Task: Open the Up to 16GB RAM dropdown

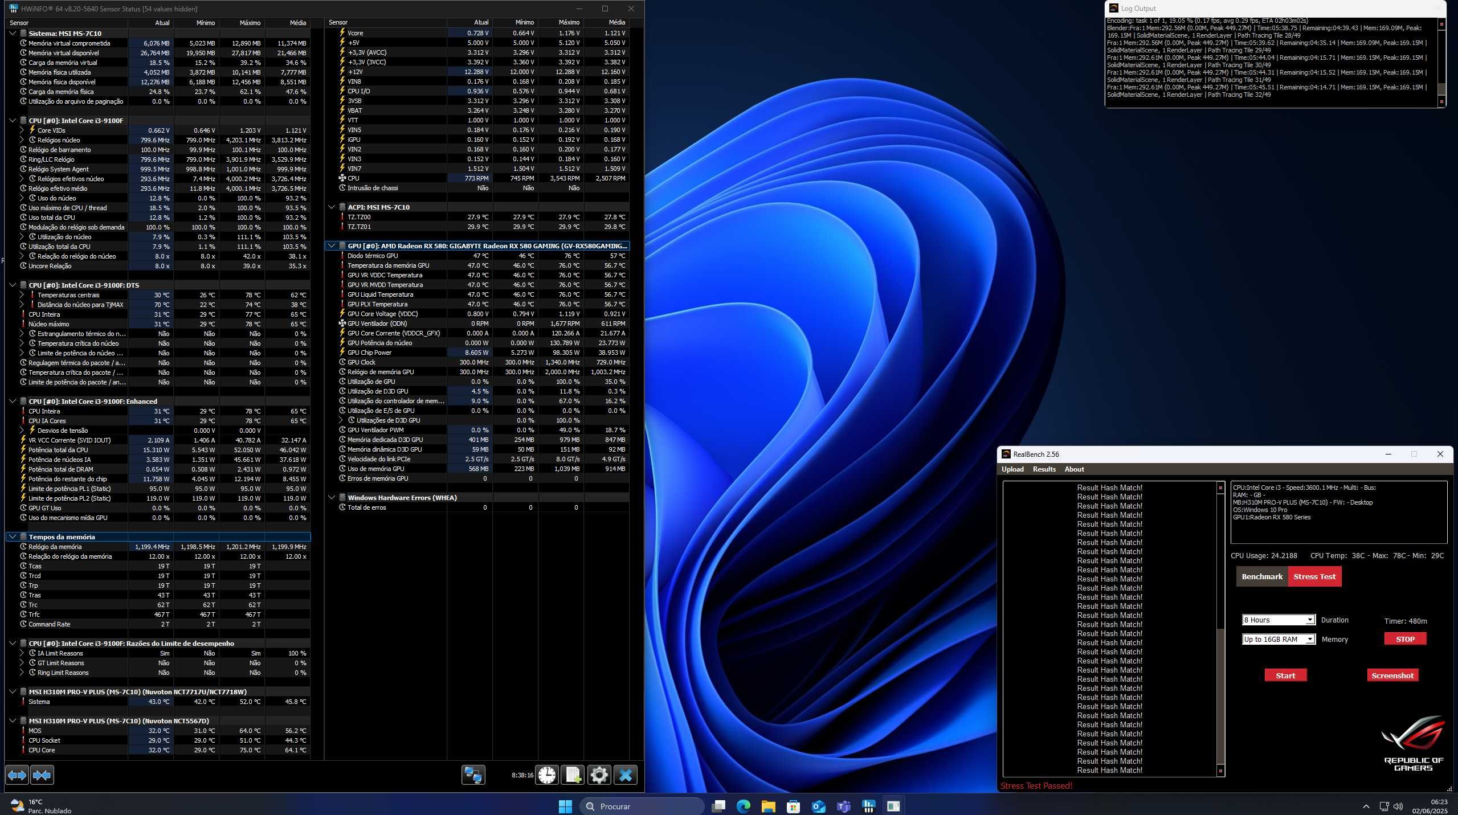Action: [1278, 640]
